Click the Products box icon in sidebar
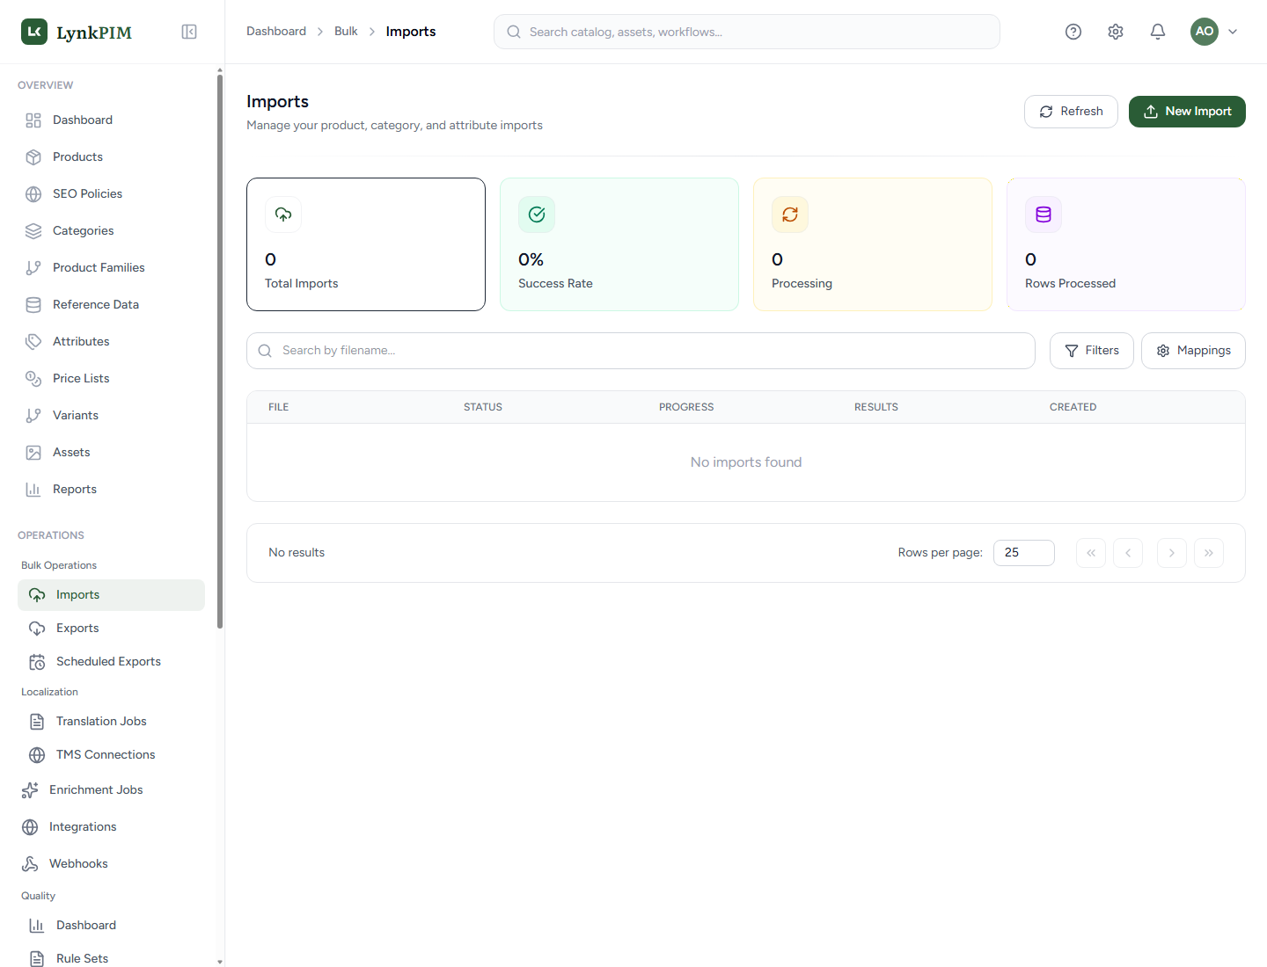Viewport: 1267px width, 967px height. [33, 157]
